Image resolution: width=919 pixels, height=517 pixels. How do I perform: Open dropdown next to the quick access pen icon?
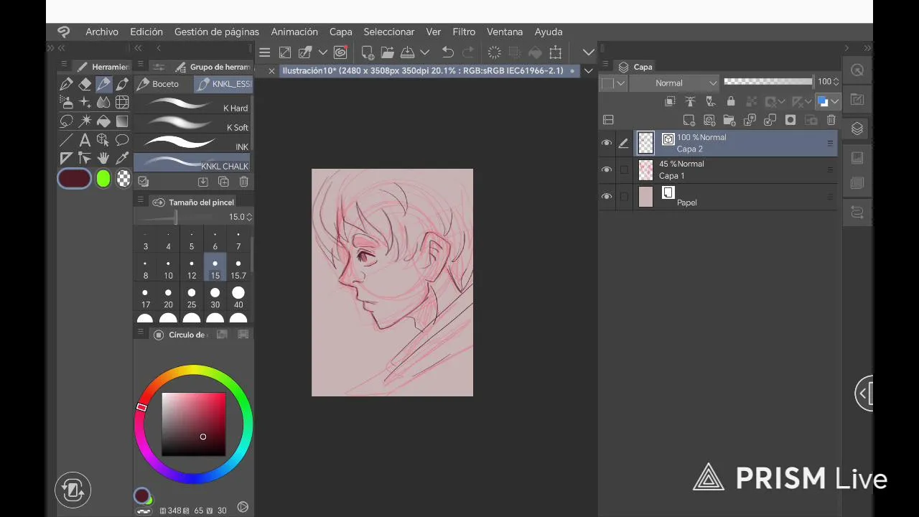click(x=323, y=52)
